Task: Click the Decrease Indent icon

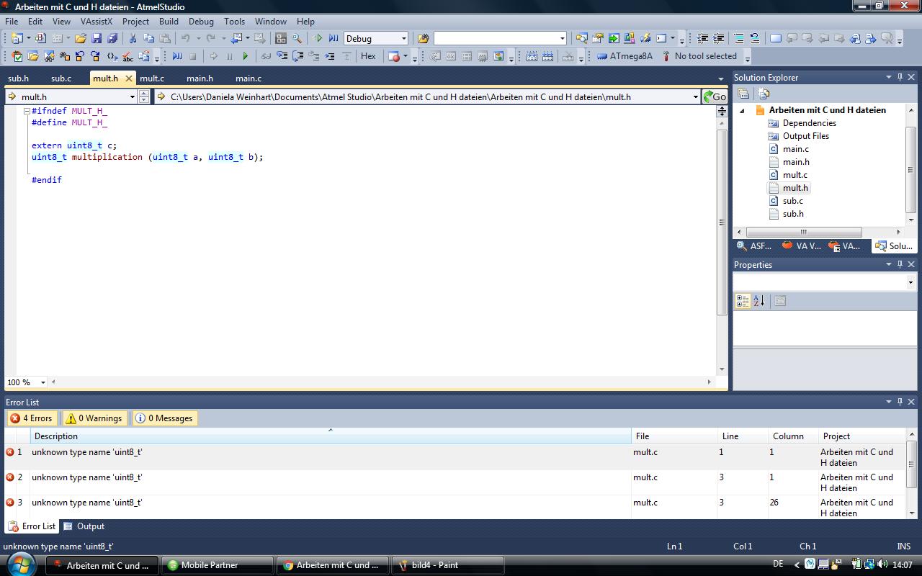Action: (x=702, y=38)
